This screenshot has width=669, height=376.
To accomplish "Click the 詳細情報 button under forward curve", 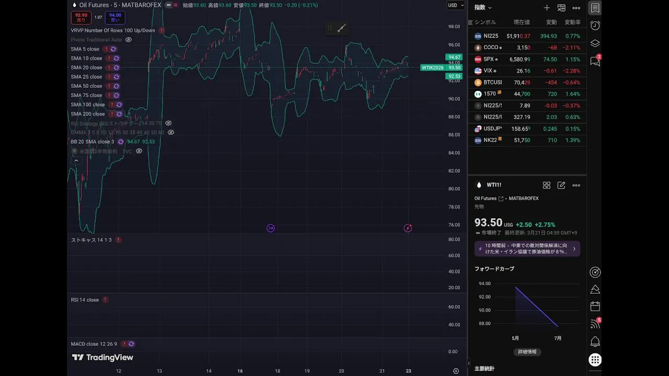I will (x=527, y=352).
